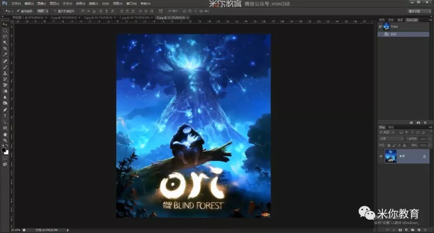Screen dimensions: 434x233
Task: Open the 文件(F) menu
Action: [16, 4]
